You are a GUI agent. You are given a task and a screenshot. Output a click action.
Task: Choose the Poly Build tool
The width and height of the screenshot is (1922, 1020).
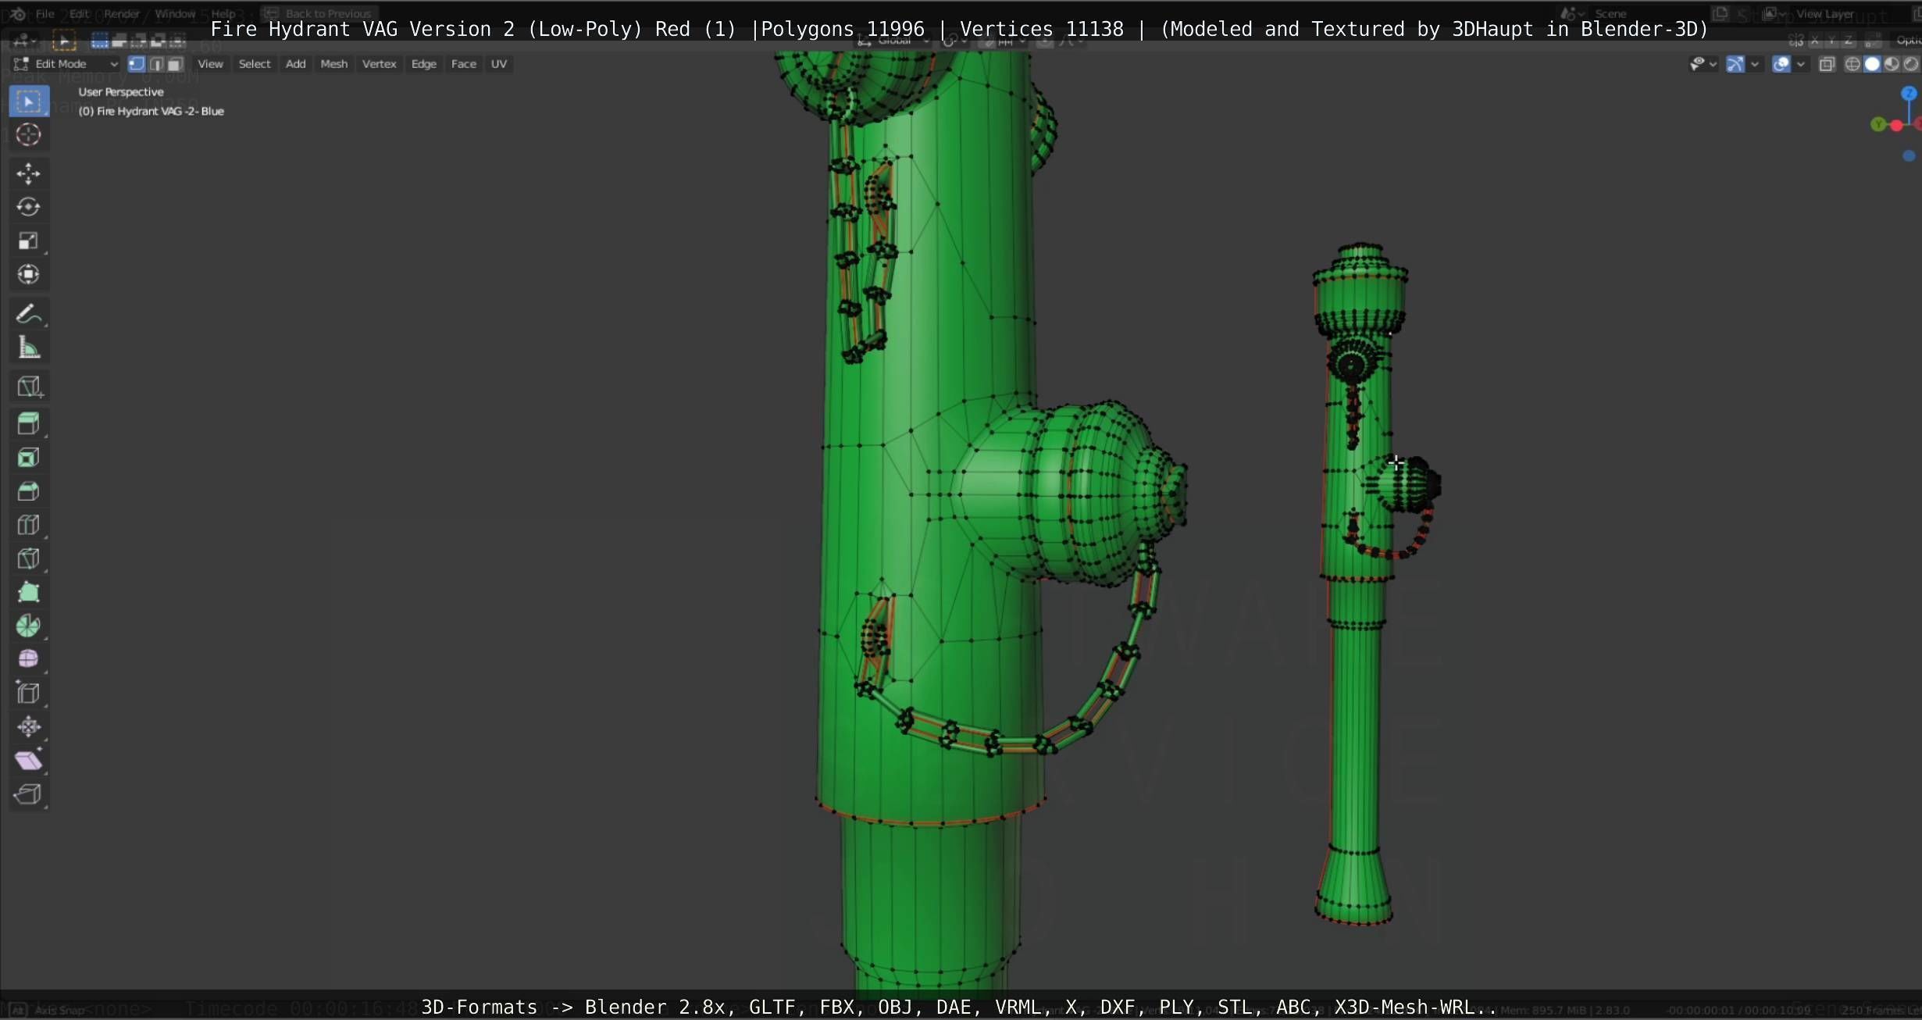(x=29, y=592)
